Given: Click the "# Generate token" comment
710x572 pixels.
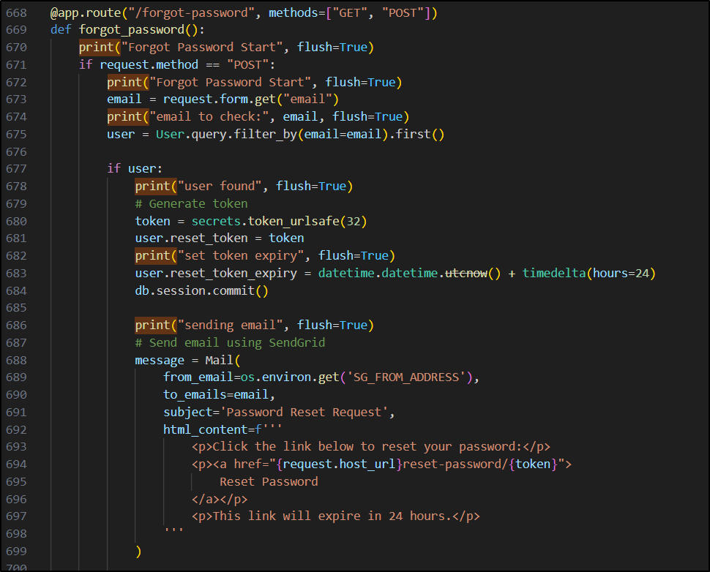Looking at the screenshot, I should [x=191, y=203].
